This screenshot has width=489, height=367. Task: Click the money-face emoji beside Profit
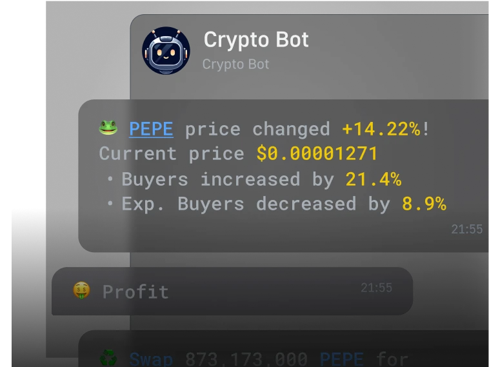pos(81,290)
